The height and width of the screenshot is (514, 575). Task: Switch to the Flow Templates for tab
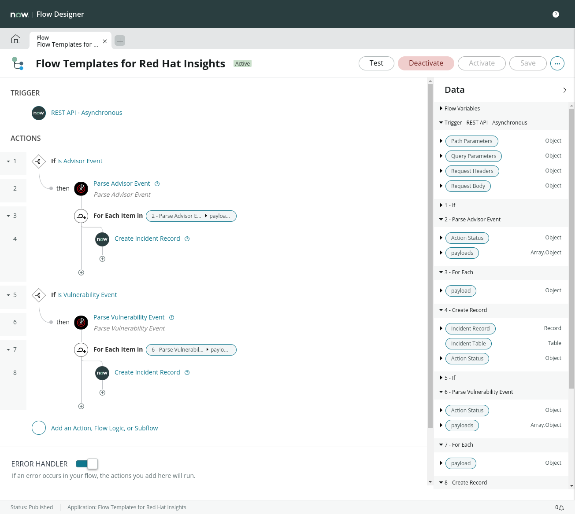[x=67, y=41]
